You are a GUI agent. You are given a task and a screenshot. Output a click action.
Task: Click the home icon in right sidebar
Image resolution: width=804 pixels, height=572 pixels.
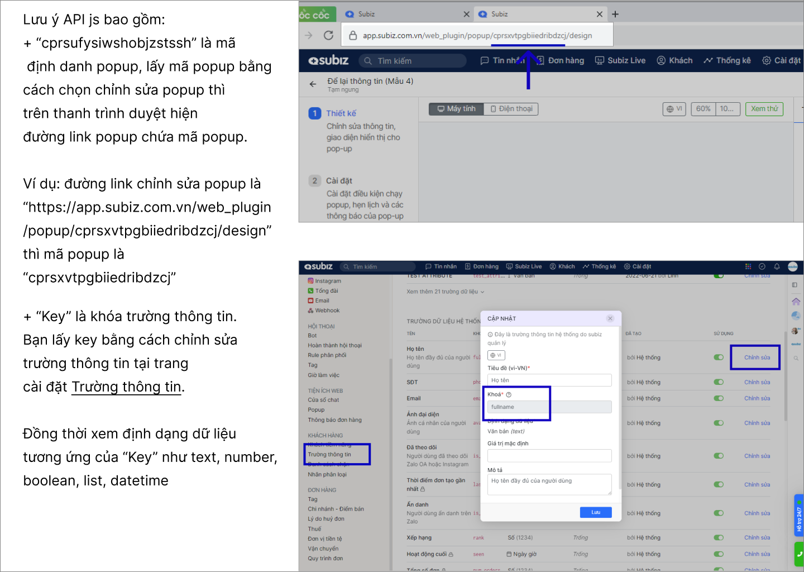click(x=796, y=302)
